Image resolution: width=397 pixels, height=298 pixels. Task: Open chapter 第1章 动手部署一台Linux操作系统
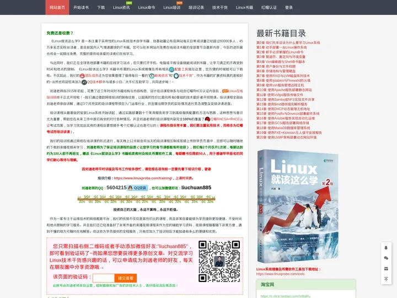click(281, 47)
